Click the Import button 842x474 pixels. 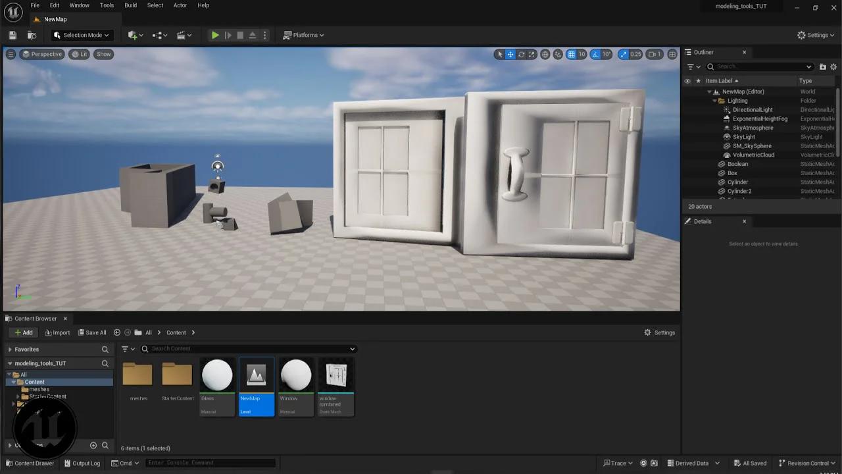[x=57, y=332]
